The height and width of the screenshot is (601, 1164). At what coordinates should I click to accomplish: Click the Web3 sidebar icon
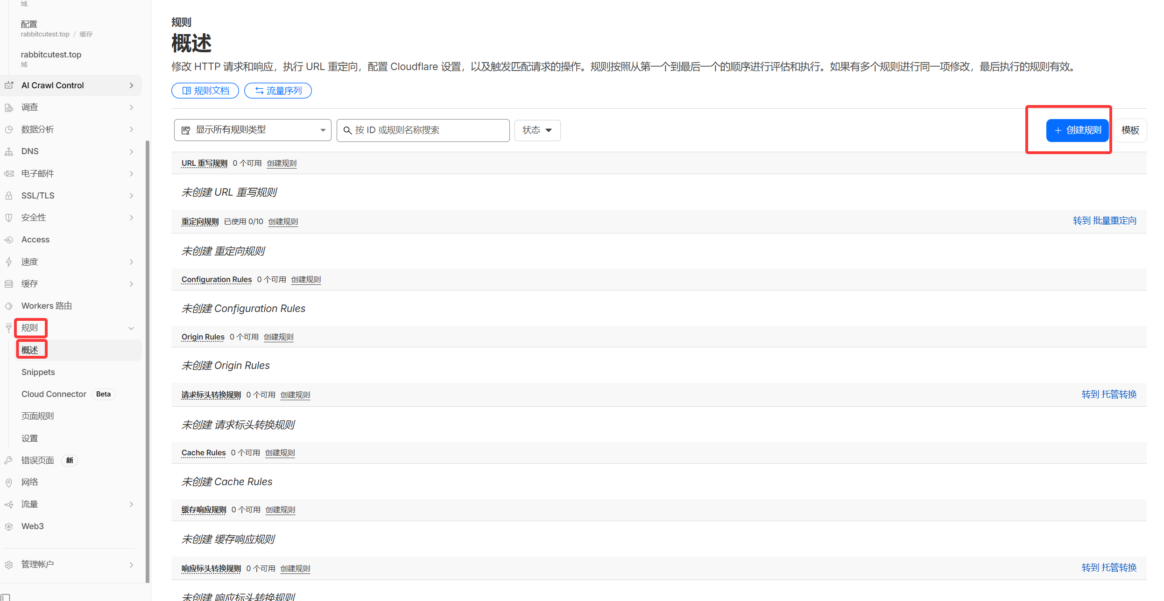point(9,527)
